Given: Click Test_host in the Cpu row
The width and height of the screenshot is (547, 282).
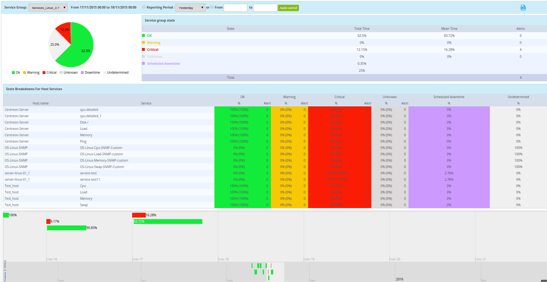Looking at the screenshot, I should tap(12, 186).
